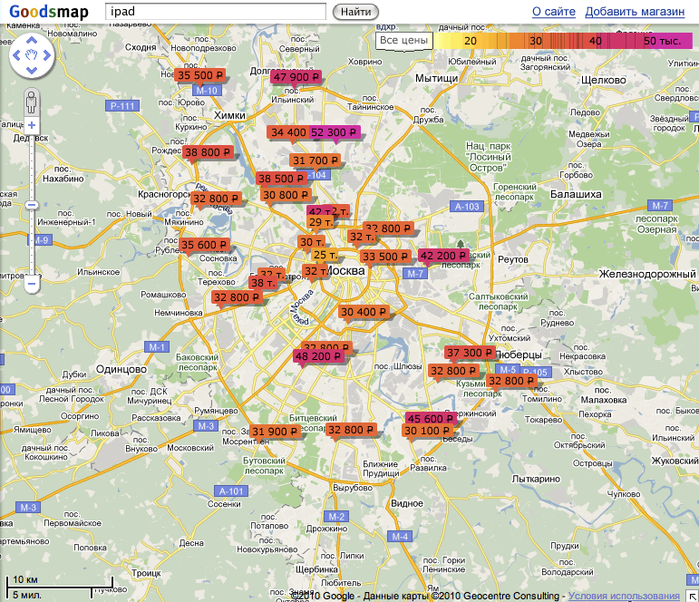This screenshot has width=699, height=602.
Task: Click the hand icon in pan control
Action: [x=32, y=56]
